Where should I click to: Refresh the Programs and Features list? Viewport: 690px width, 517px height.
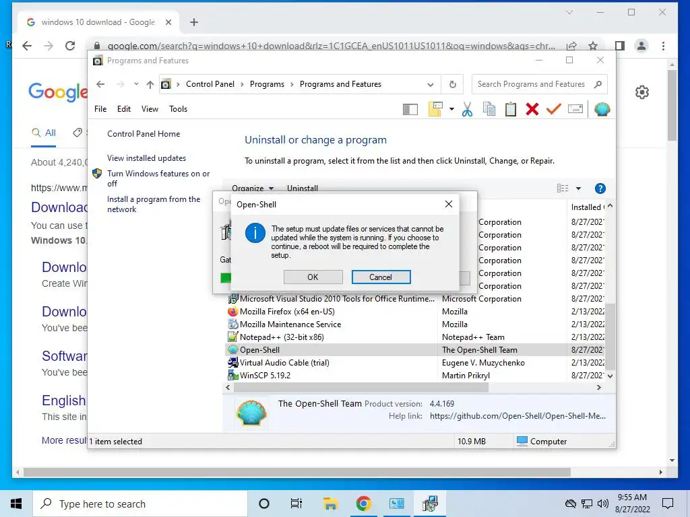tap(452, 84)
